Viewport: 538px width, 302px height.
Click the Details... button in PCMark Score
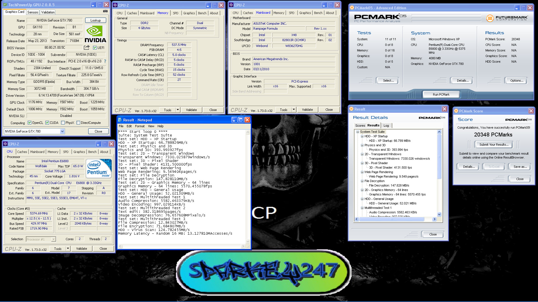click(469, 167)
